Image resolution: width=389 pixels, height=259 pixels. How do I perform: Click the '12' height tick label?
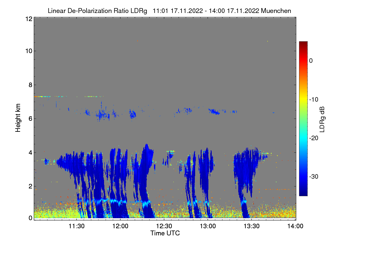(28, 19)
